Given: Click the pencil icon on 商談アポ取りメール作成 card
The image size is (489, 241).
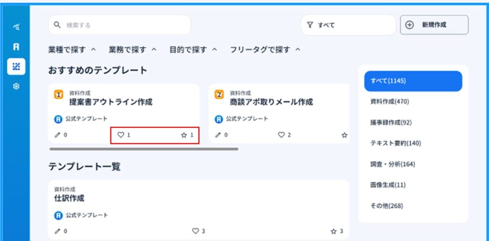Looking at the screenshot, I should 218,135.
